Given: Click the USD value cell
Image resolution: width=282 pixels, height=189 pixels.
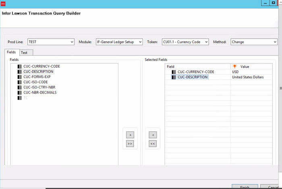Looking at the screenshot, I should pos(251,72).
